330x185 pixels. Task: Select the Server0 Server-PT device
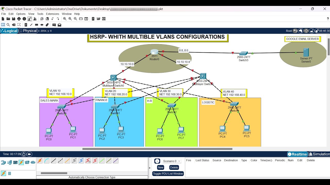(306, 52)
